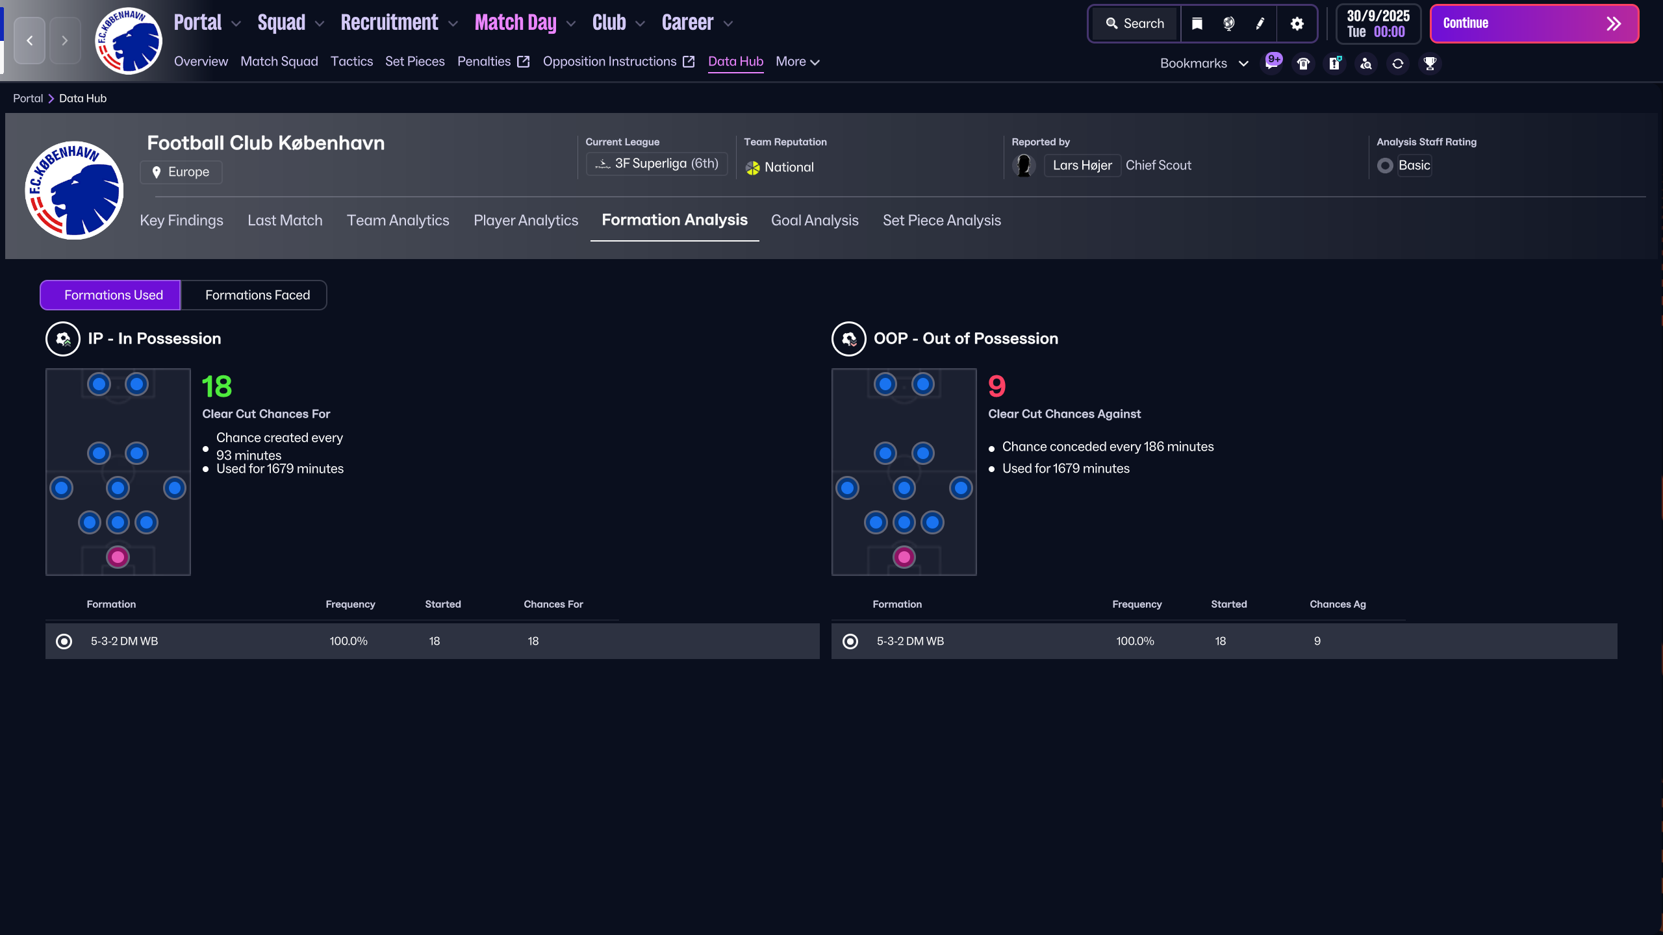Click the world globe icon
The image size is (1663, 935).
click(x=1228, y=24)
